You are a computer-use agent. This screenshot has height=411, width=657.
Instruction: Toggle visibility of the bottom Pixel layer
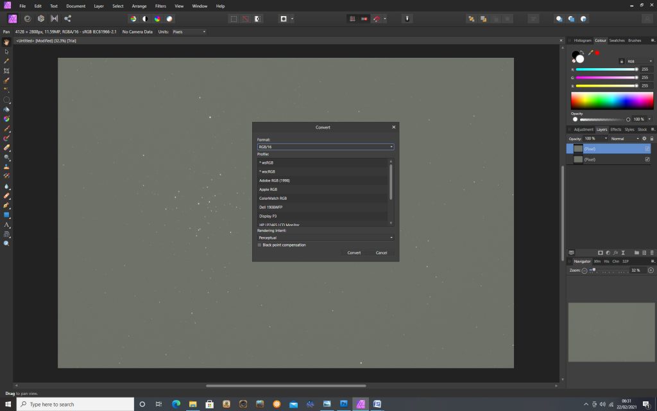(x=647, y=159)
